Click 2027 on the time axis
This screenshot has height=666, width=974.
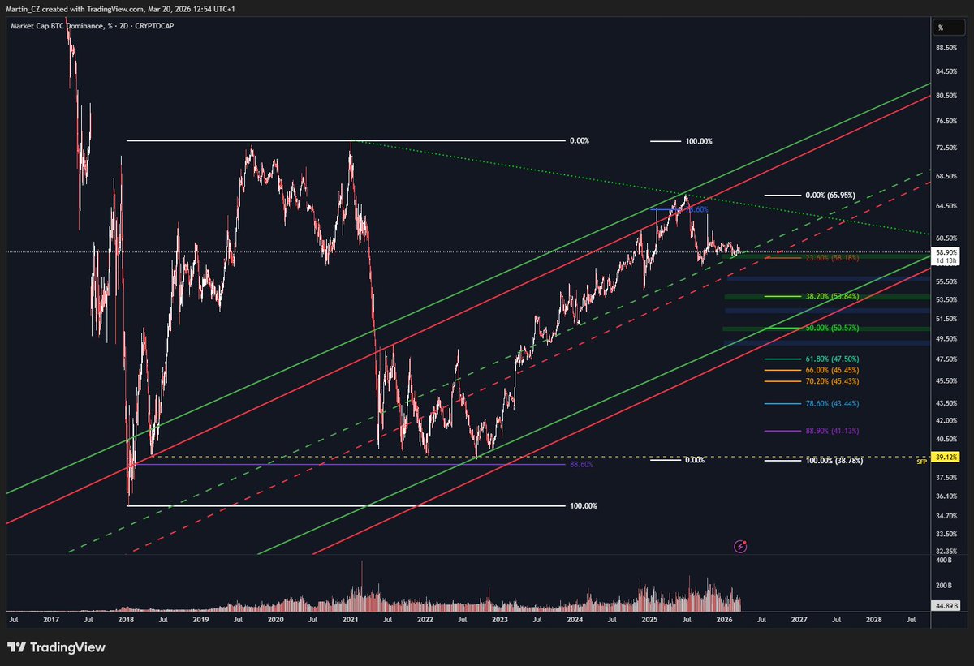(799, 619)
